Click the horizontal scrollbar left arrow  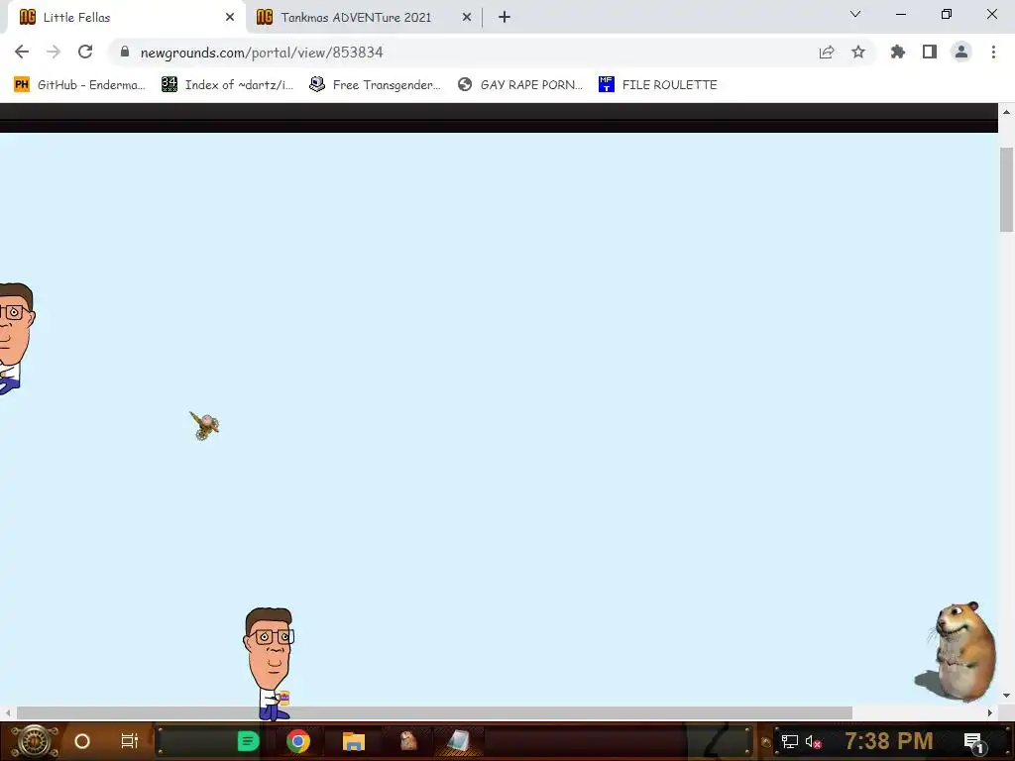(8, 713)
